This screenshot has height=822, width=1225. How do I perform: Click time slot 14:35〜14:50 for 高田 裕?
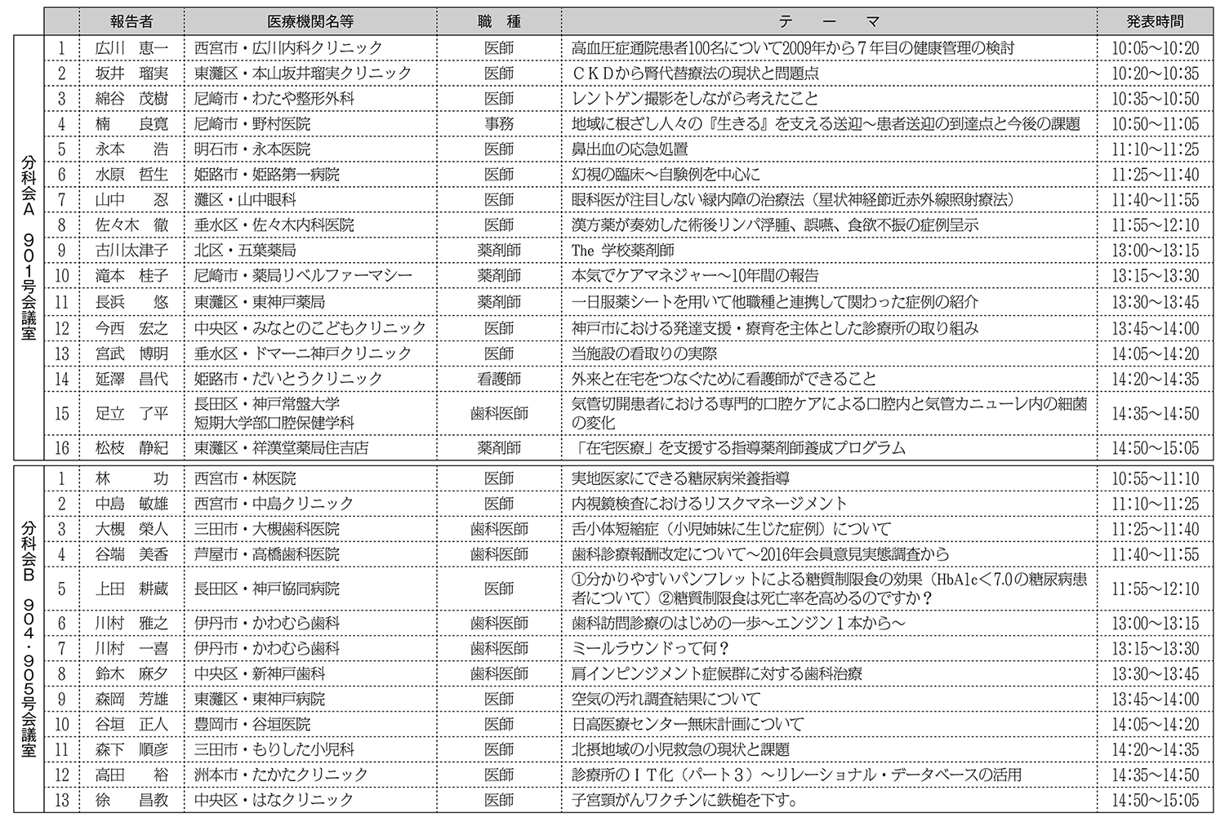click(x=1156, y=775)
